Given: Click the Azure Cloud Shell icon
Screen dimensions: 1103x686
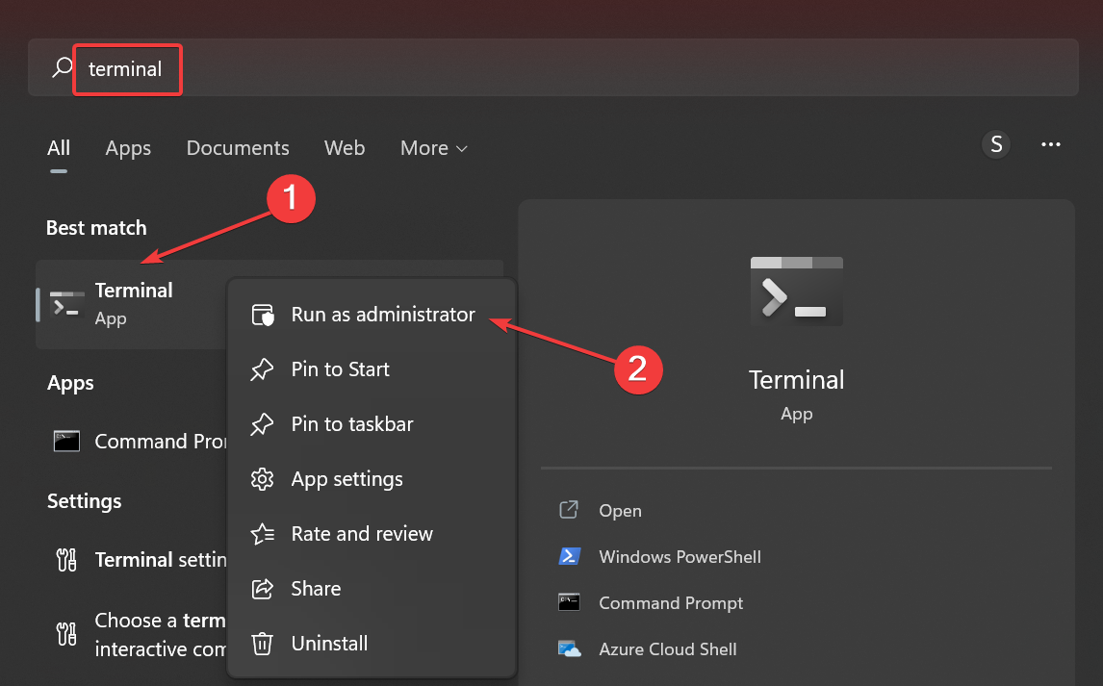Looking at the screenshot, I should (x=569, y=649).
